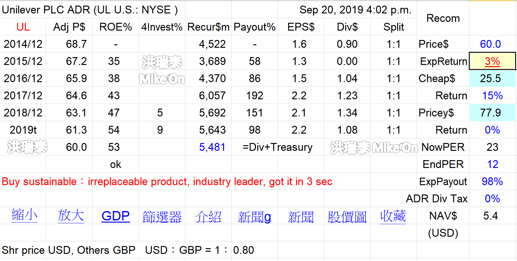Select the 2015/12 row label
Viewport: 517px width, 261px height.
(23, 61)
